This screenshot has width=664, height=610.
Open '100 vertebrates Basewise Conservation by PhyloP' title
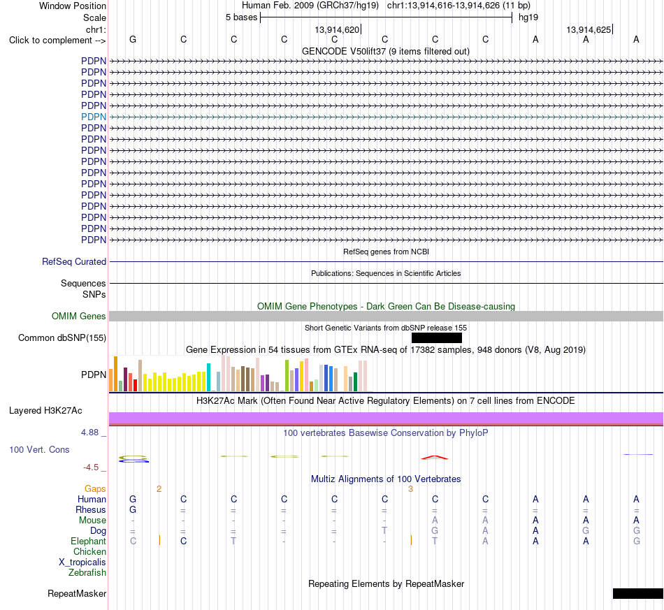[386, 433]
